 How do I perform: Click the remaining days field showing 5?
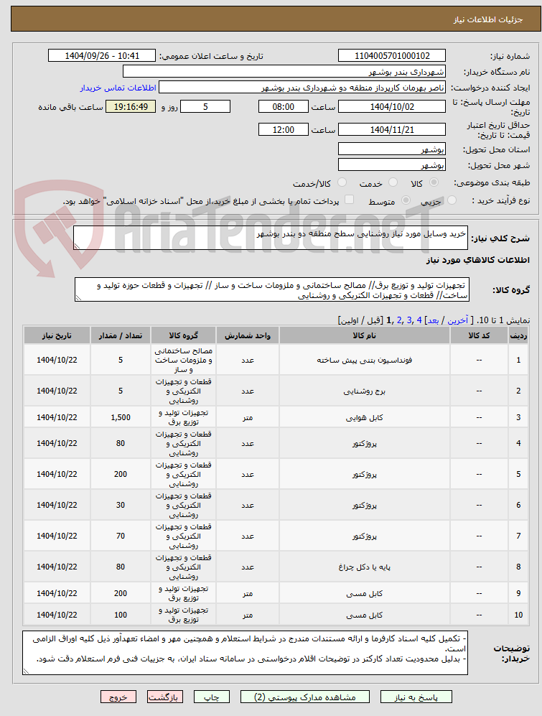pos(205,106)
